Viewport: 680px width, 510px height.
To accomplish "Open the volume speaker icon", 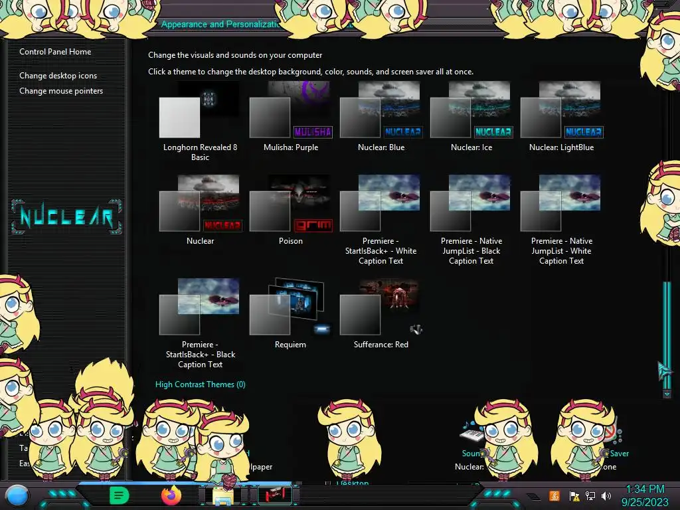I will pyautogui.click(x=606, y=495).
